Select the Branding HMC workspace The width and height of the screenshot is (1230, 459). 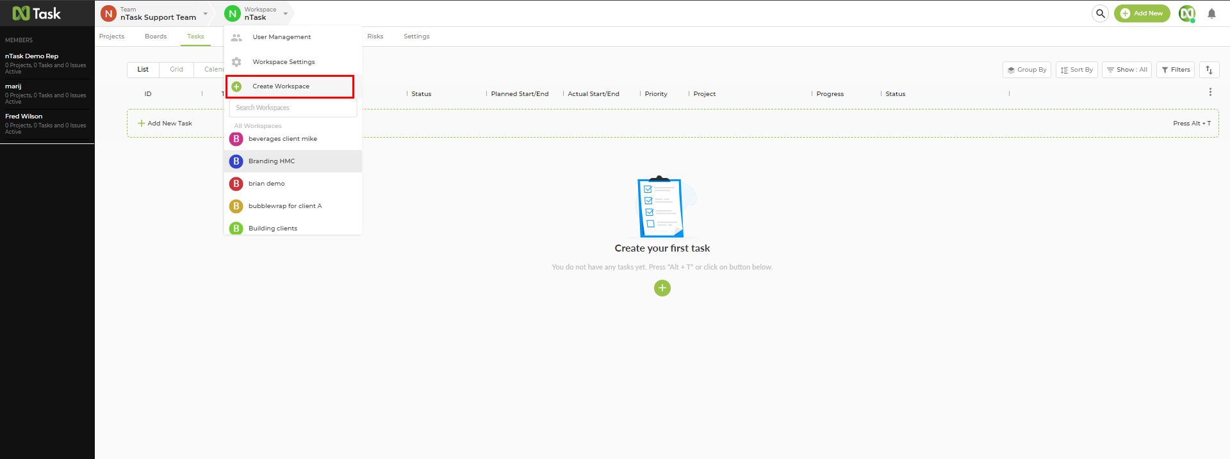(293, 161)
